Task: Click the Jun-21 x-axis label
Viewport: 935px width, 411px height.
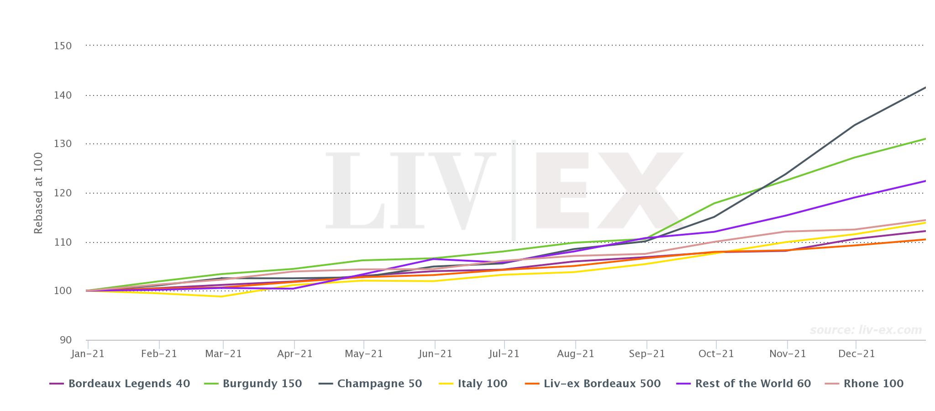Action: pos(434,353)
